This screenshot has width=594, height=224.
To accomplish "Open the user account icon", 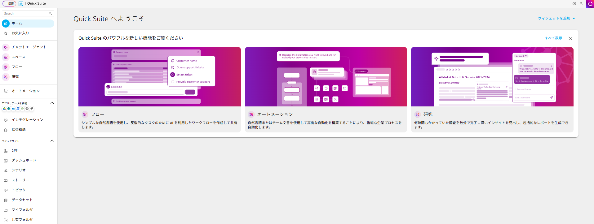I will (x=581, y=4).
